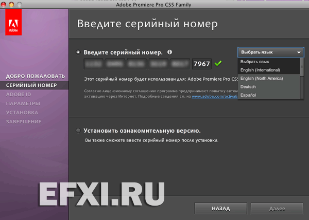The height and width of the screenshot is (220, 309).
Task: Click the НАЗАД back button
Action: (x=221, y=208)
